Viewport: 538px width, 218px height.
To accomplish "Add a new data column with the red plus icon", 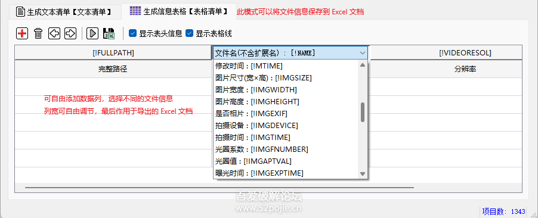I will [x=22, y=33].
